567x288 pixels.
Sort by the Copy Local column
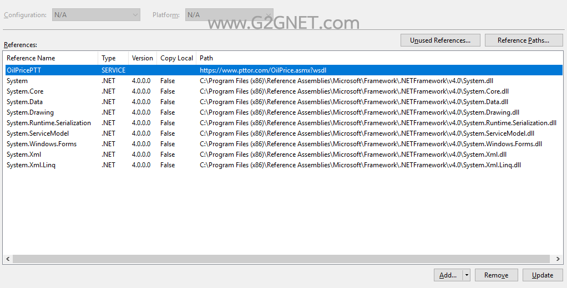(x=176, y=58)
